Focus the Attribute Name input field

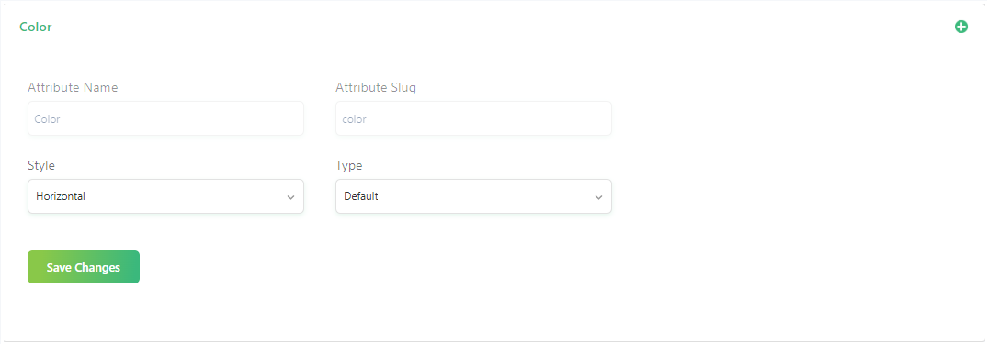pos(165,118)
